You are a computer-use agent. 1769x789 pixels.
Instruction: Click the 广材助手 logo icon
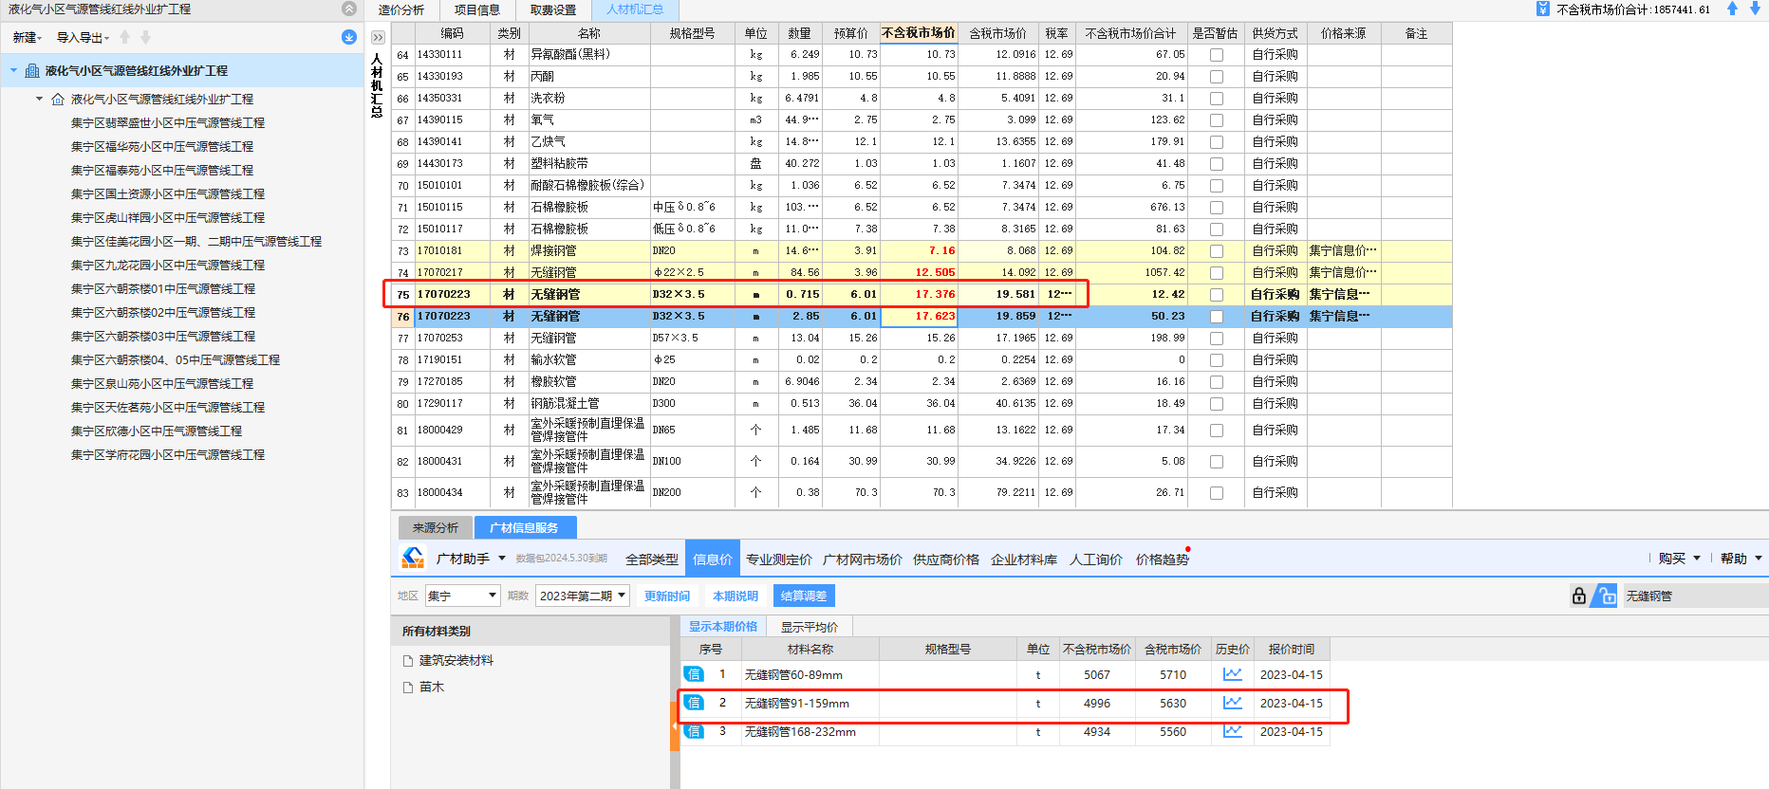413,559
